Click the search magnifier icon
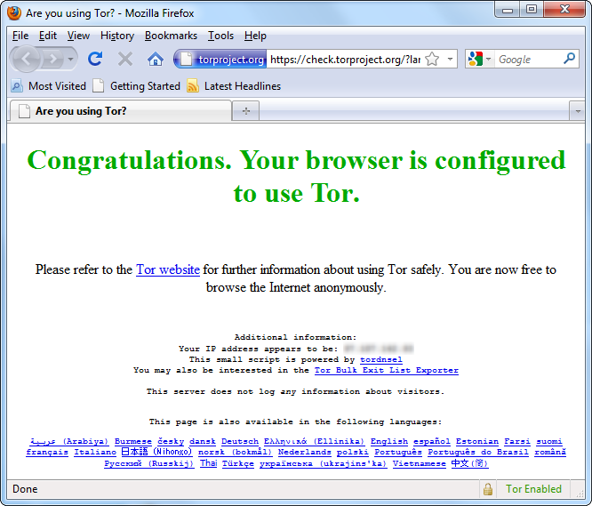Viewport: 592px width, 506px height. (x=569, y=59)
